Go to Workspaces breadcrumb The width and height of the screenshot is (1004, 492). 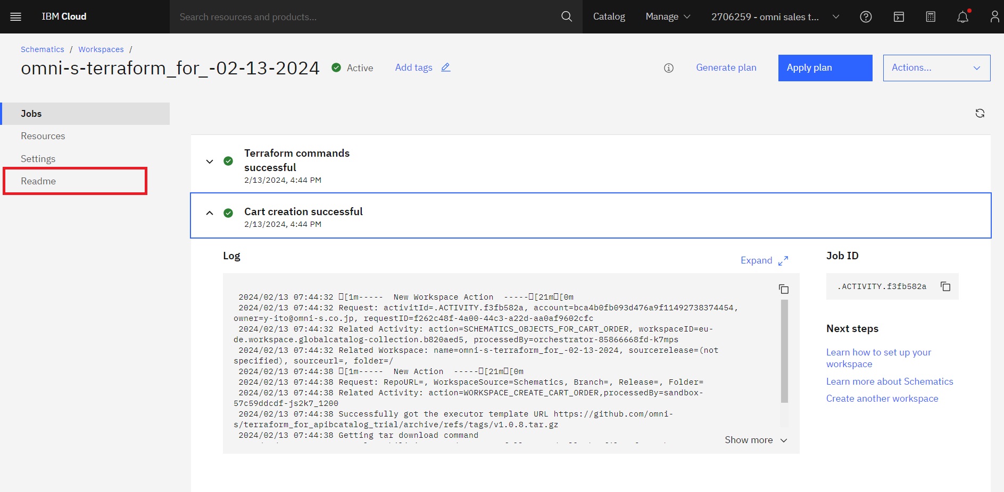click(101, 49)
